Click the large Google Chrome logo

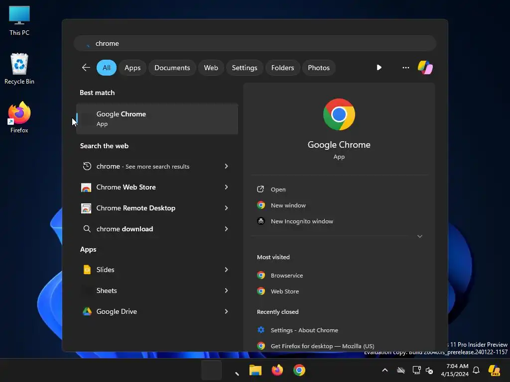coord(339,114)
